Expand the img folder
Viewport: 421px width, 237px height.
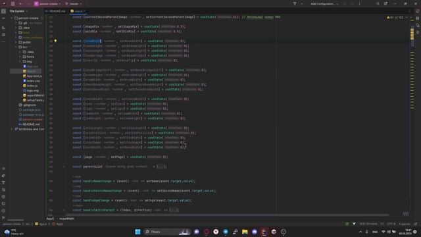click(x=20, y=61)
